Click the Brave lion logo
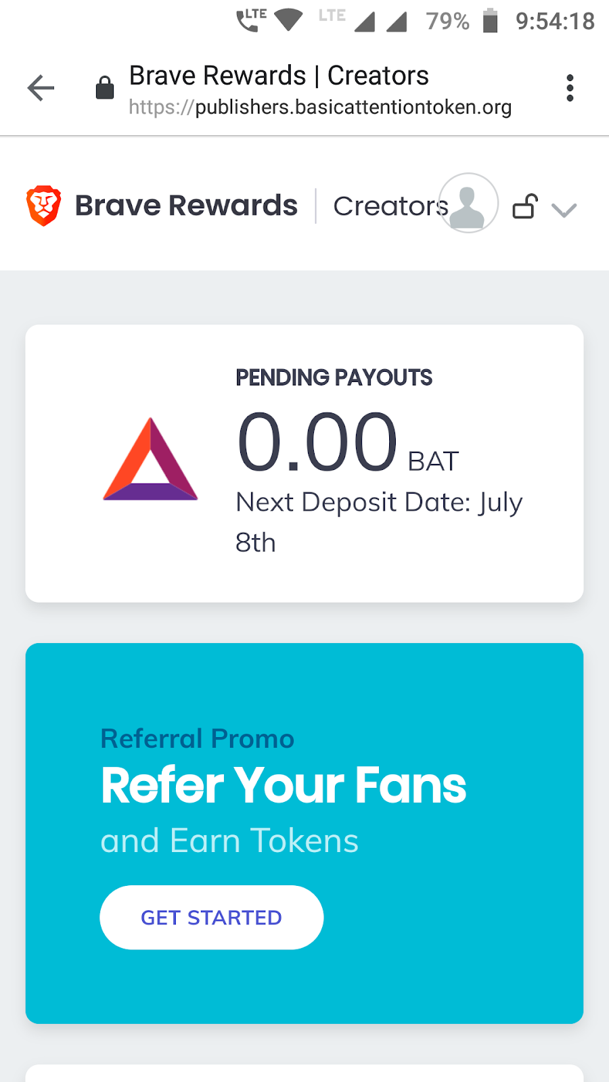The width and height of the screenshot is (609, 1082). tap(44, 206)
